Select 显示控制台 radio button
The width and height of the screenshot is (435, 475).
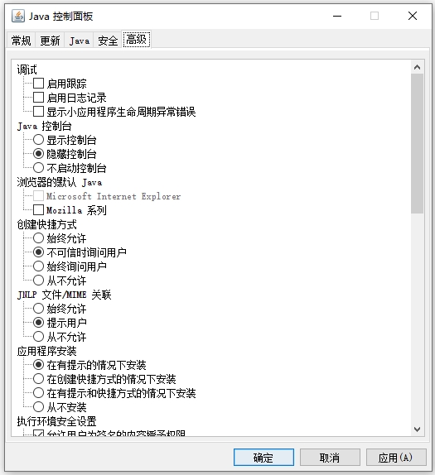(x=38, y=140)
